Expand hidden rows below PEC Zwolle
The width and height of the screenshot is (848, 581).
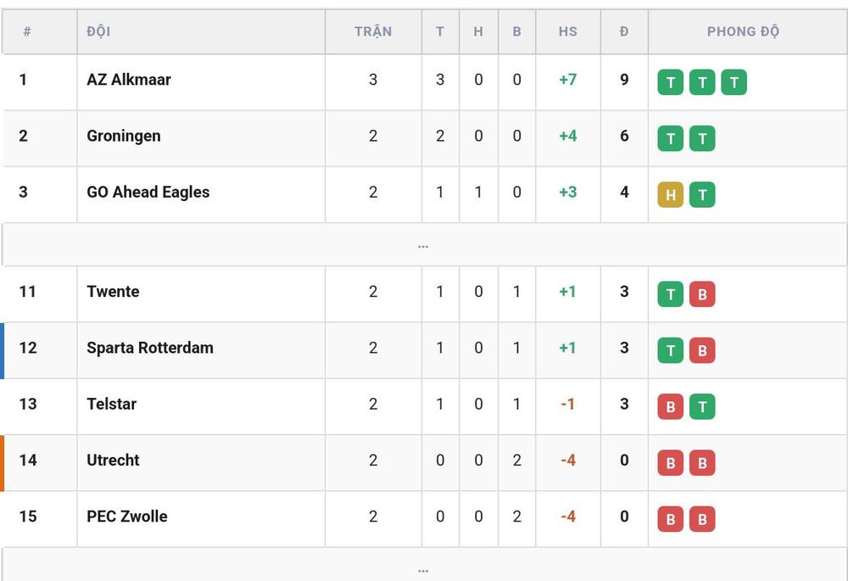pyautogui.click(x=424, y=565)
